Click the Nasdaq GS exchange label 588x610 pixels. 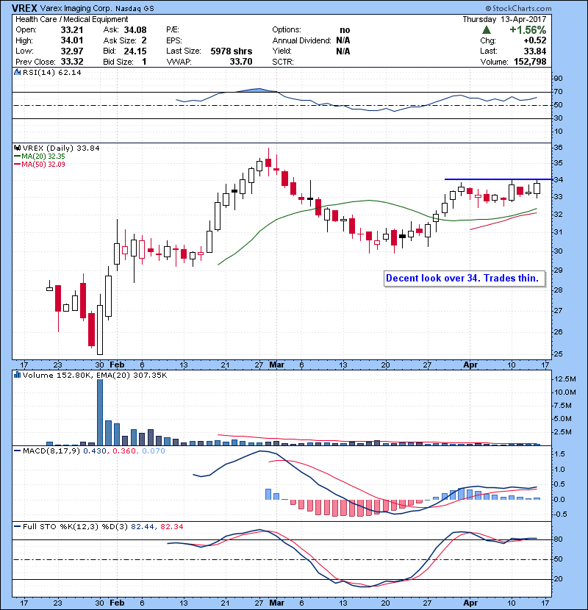click(x=135, y=9)
